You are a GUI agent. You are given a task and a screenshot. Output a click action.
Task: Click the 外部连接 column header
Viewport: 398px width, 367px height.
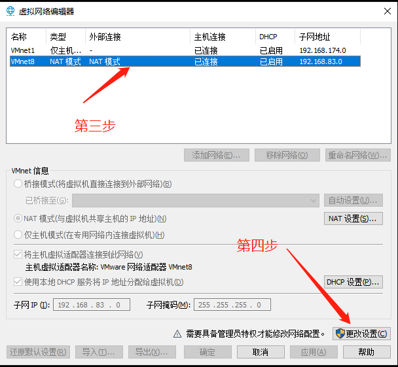138,37
